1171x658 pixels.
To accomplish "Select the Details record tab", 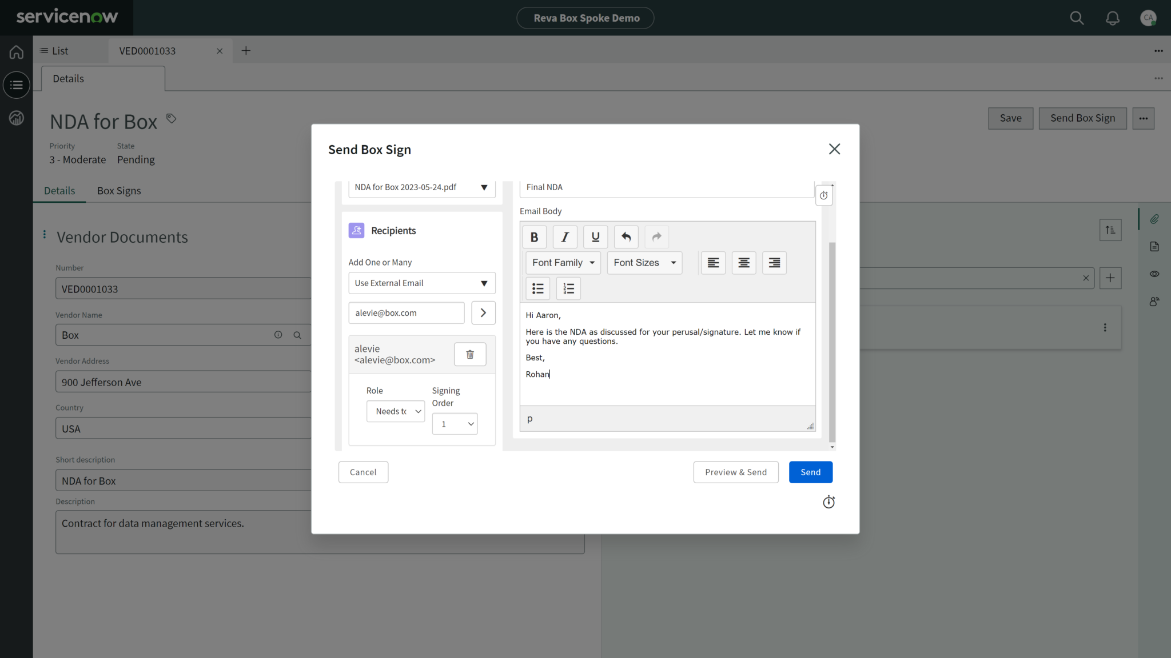I will coord(103,78).
